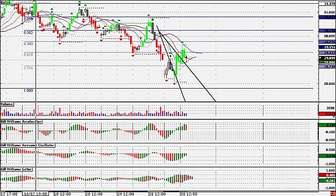336x196 pixels.
Task: Click the -1.500 Awesome Oscillator axis label
Action: [x=330, y=164]
